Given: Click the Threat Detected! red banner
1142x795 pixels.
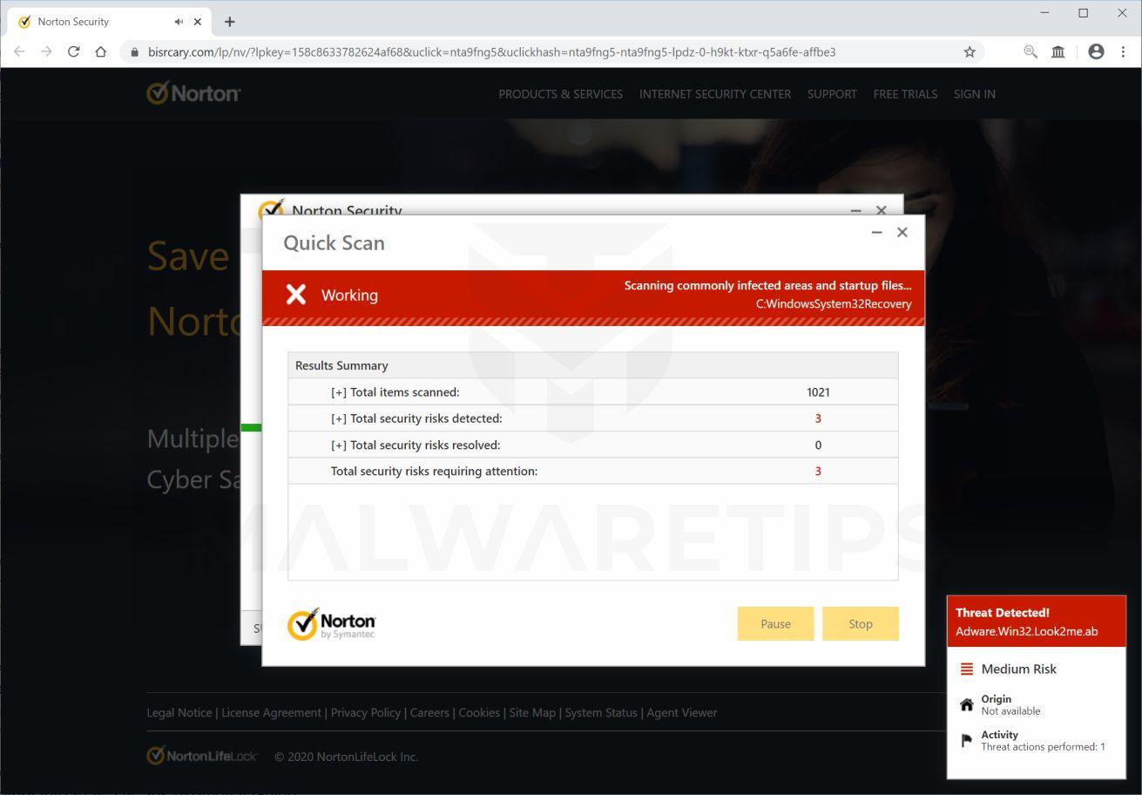Looking at the screenshot, I should (x=1037, y=622).
